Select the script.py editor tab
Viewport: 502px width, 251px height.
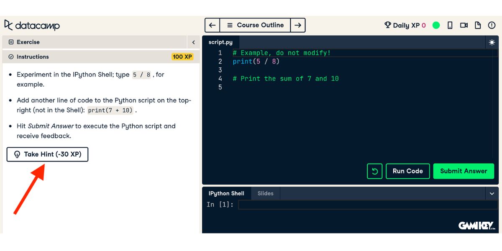point(220,42)
